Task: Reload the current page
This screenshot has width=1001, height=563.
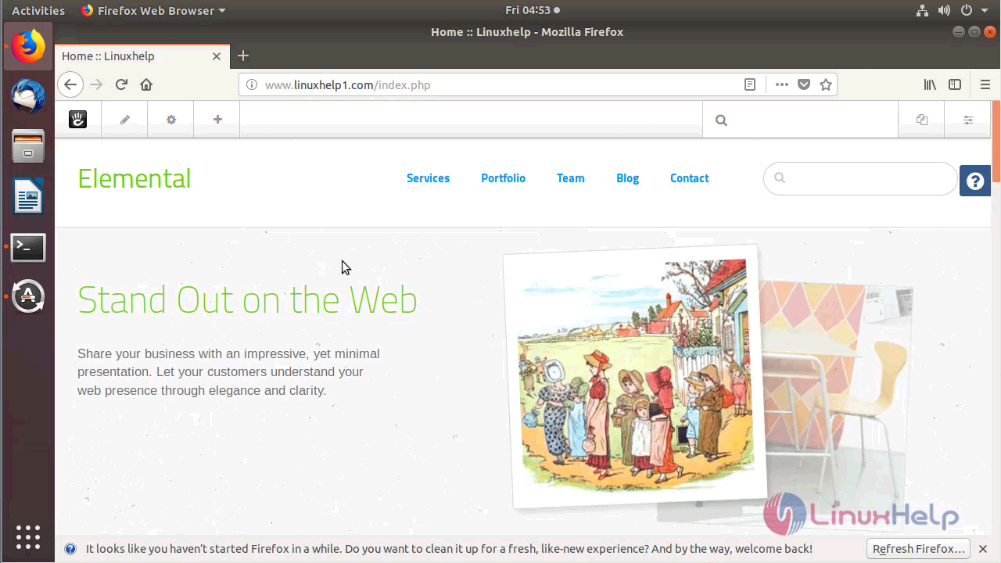Action: pos(121,84)
